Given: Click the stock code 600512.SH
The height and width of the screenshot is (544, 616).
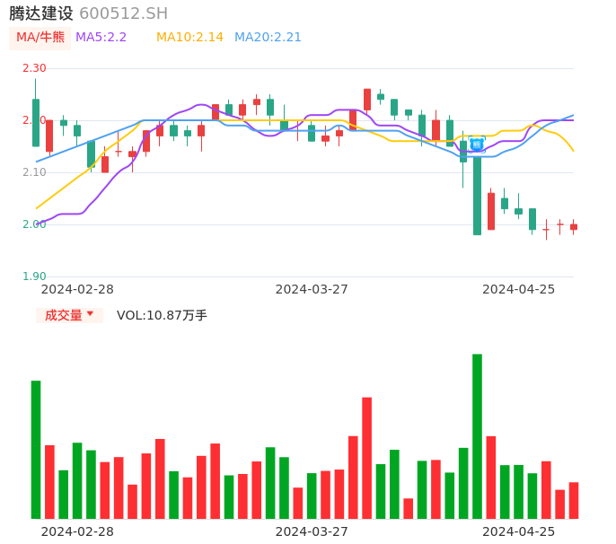Looking at the screenshot, I should [x=123, y=13].
